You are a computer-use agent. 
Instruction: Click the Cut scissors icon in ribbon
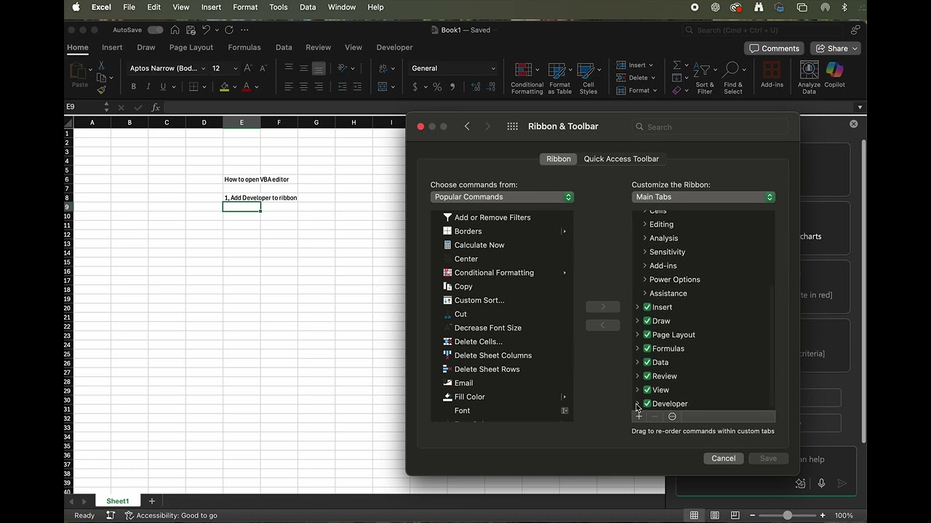coord(101,65)
